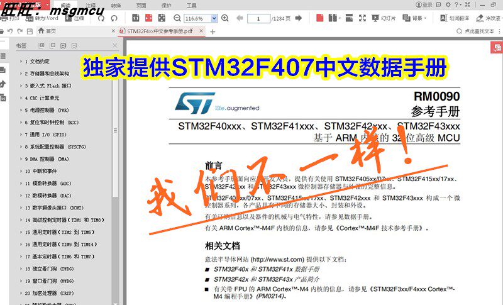Go to the next page arrow
503x305 pixels.
299,18
